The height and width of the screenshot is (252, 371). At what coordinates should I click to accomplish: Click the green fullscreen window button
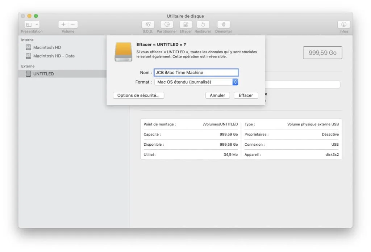click(x=36, y=16)
